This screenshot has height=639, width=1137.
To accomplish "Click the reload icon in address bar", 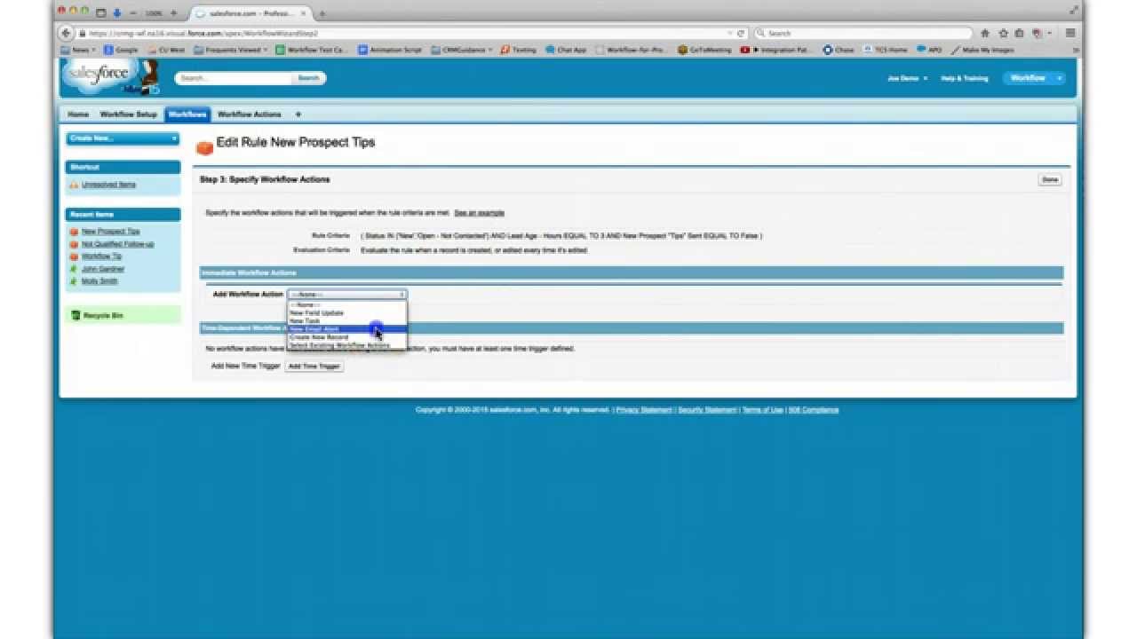I will pyautogui.click(x=741, y=33).
